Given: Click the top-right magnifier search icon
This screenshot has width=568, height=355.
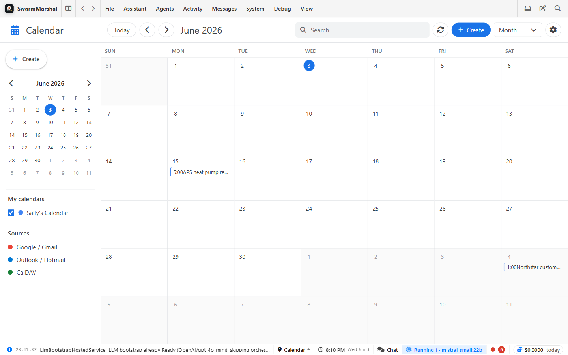Looking at the screenshot, I should [x=558, y=8].
